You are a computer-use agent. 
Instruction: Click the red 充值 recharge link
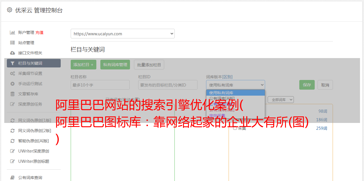coord(39,32)
